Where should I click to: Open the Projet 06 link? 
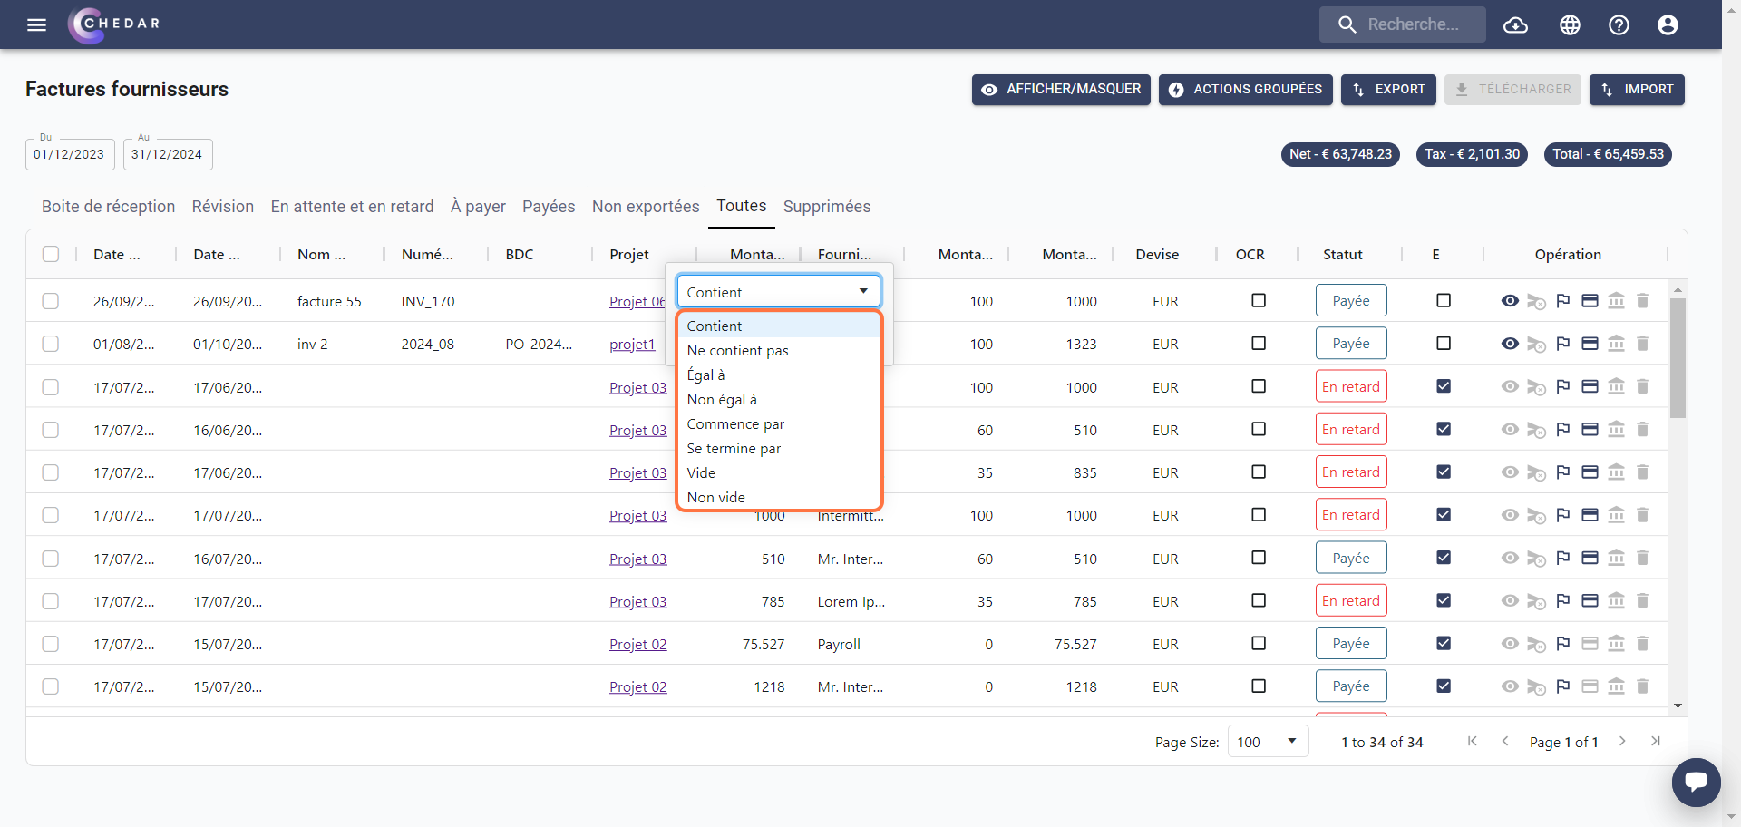click(x=637, y=301)
